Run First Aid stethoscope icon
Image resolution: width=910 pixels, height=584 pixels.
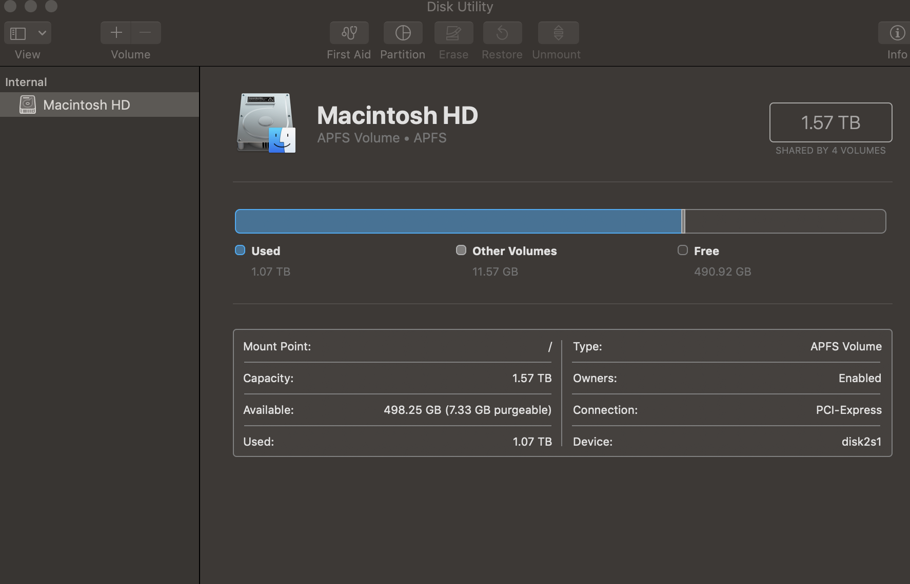349,33
